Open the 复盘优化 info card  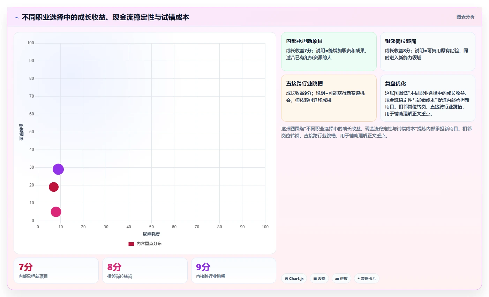point(428,98)
